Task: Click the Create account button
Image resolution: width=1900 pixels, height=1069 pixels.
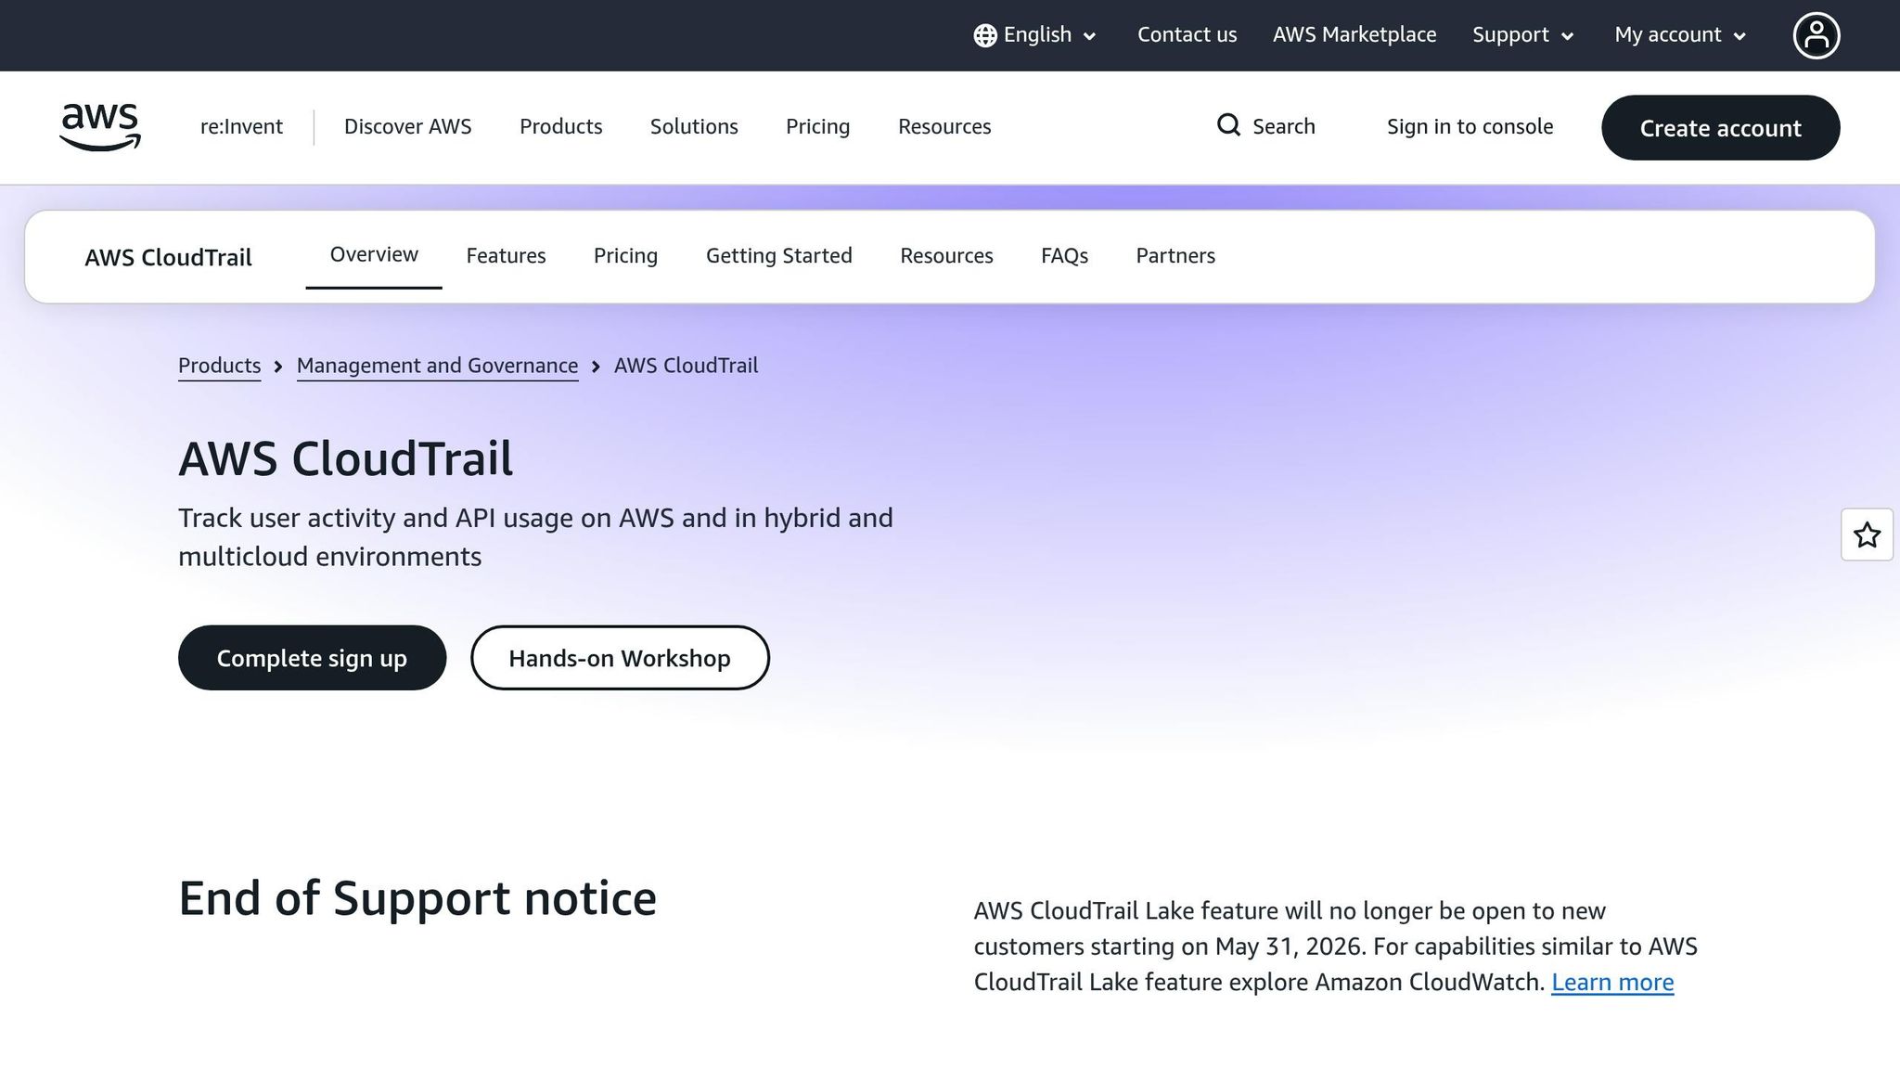Action: 1720,128
